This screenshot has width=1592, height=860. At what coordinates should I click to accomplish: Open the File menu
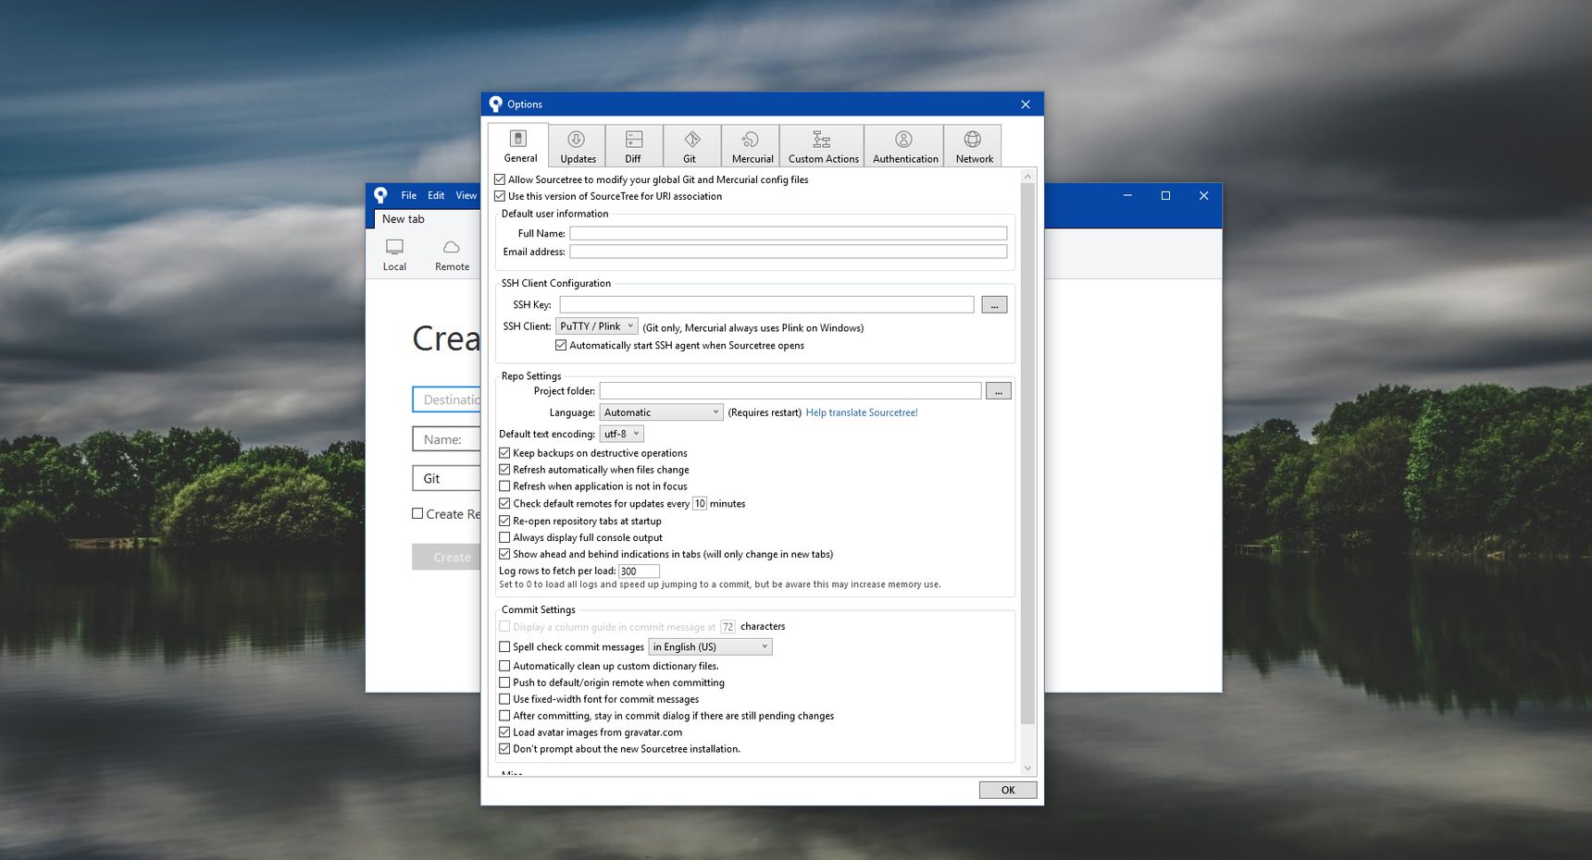[408, 195]
